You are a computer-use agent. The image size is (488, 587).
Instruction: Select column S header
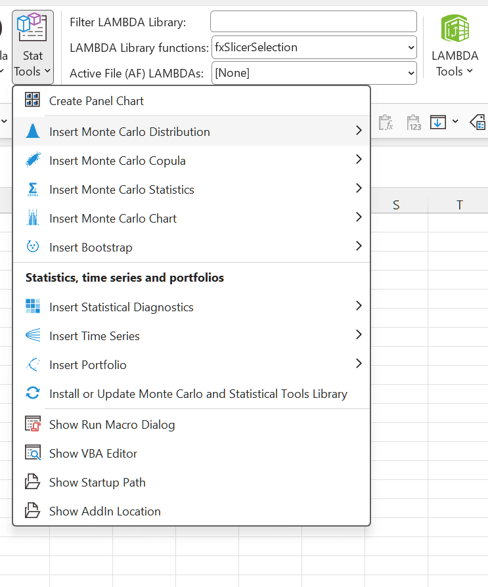396,204
